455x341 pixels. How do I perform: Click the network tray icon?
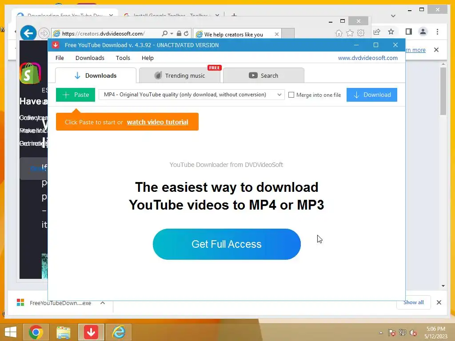(403, 333)
